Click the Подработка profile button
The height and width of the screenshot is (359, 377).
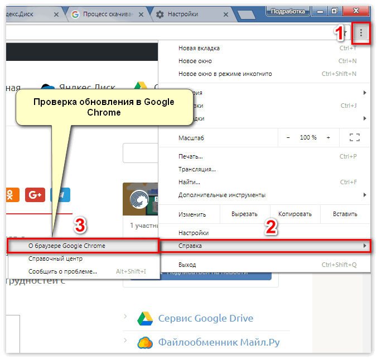pos(288,11)
